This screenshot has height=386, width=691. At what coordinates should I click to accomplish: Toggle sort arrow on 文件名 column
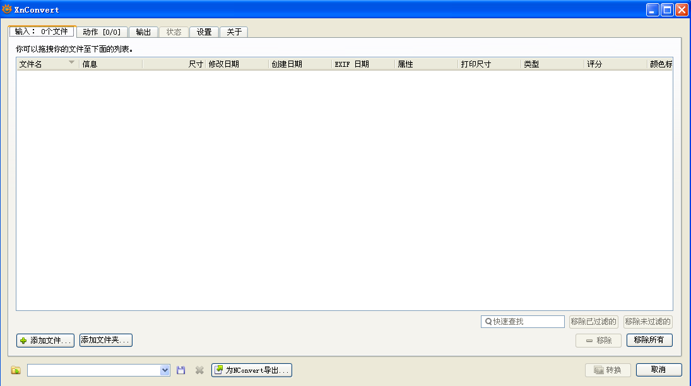[71, 62]
